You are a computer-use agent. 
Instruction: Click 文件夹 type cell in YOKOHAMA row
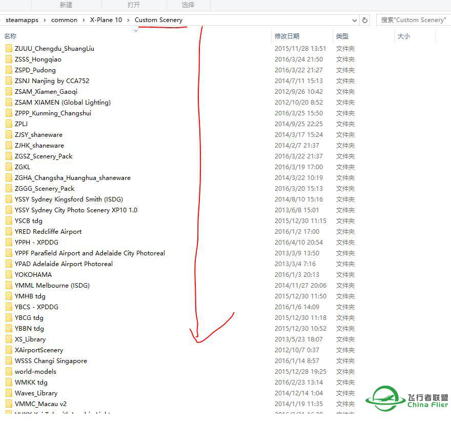click(x=345, y=275)
